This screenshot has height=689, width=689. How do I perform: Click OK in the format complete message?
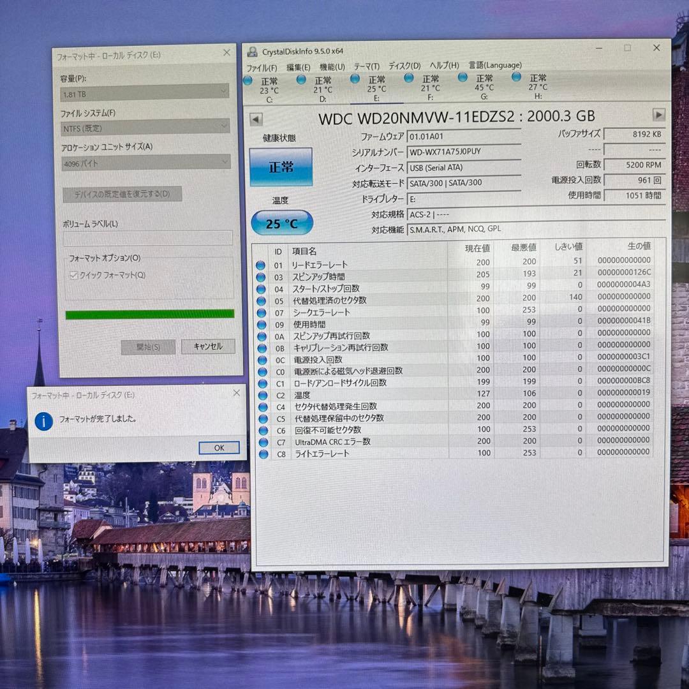[x=219, y=448]
